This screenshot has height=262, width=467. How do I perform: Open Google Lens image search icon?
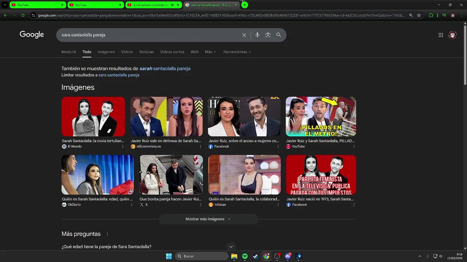[x=268, y=35]
